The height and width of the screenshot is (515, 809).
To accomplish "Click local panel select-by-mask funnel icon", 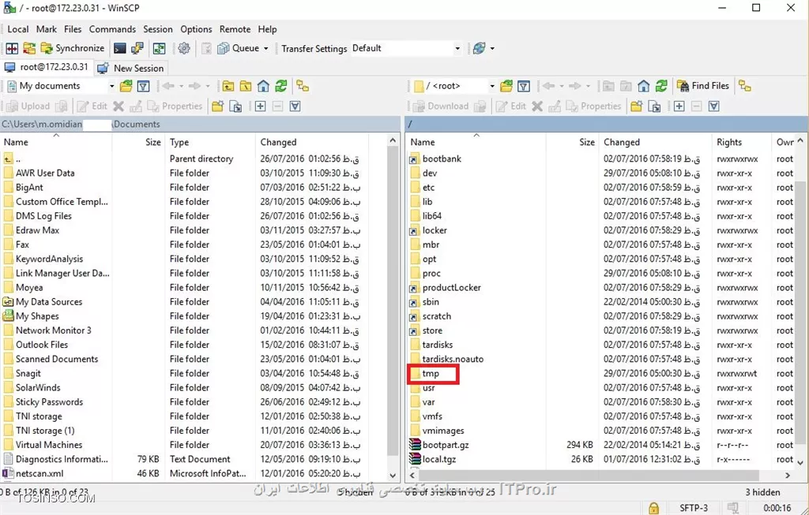I will coord(295,106).
